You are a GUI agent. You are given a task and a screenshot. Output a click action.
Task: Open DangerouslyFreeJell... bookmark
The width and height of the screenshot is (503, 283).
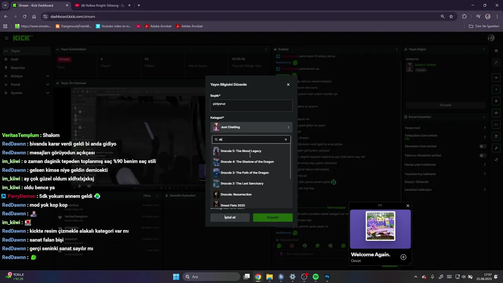[73, 26]
